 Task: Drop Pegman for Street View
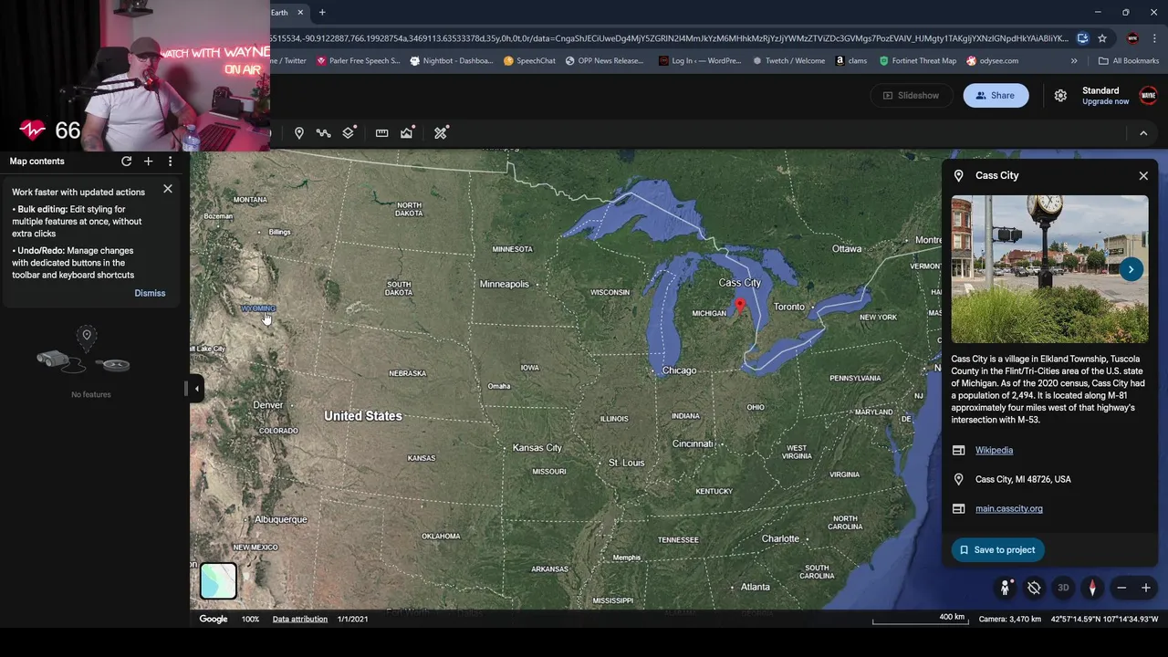1006,589
